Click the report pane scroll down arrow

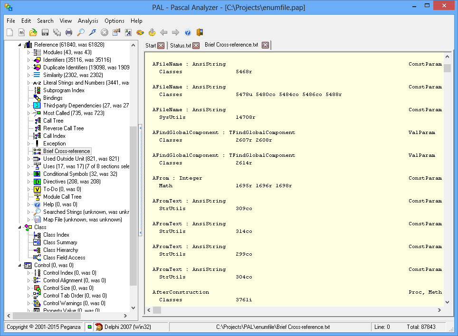[x=447, y=302]
